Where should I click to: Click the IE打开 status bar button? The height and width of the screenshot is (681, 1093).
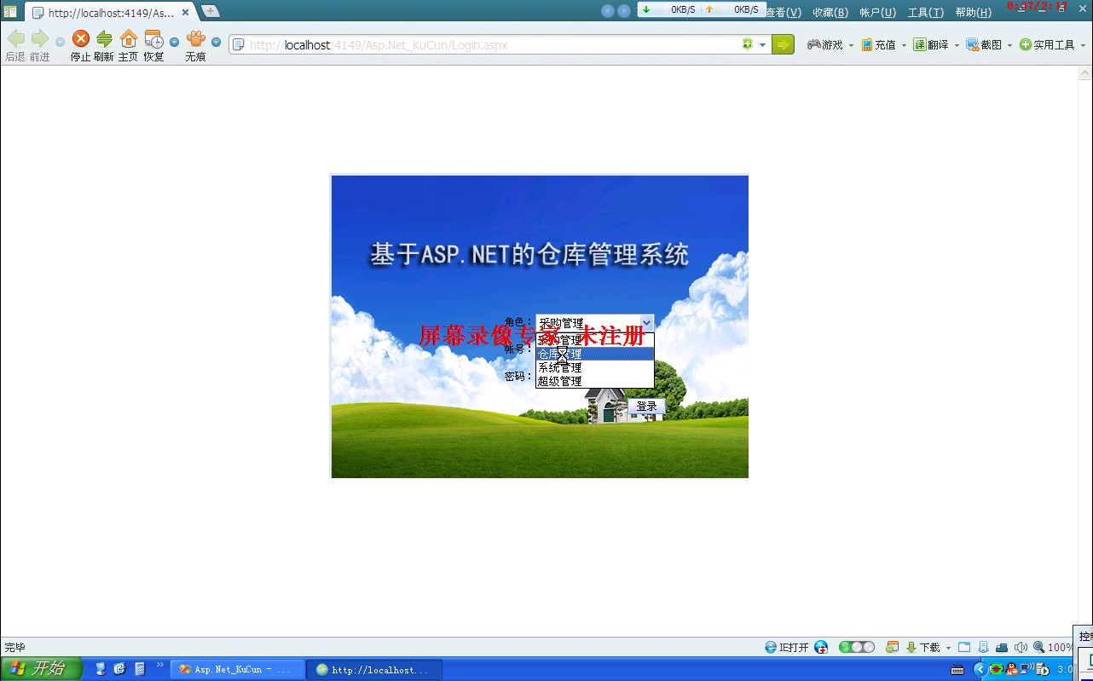point(787,647)
